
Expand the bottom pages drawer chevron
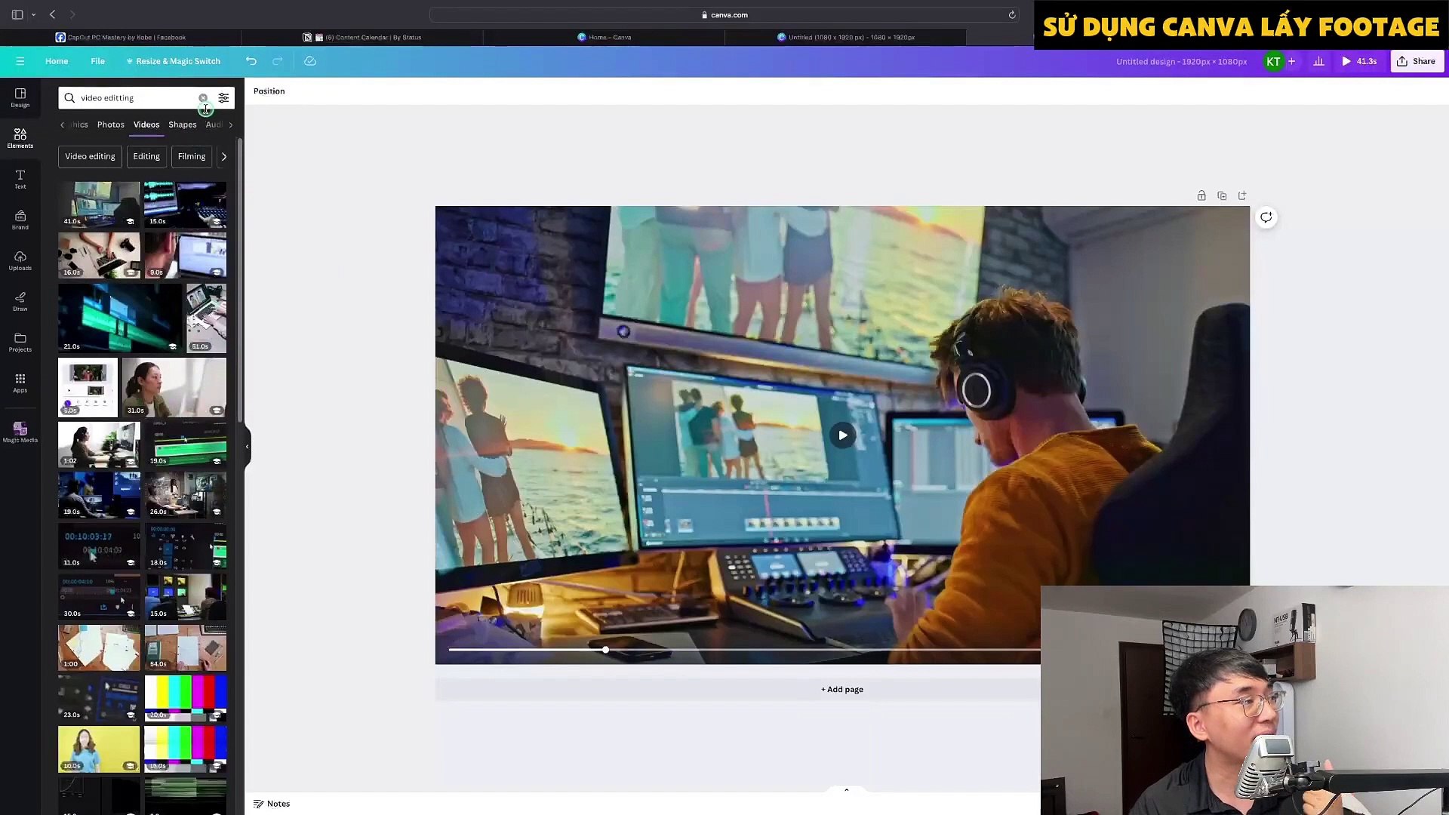pos(846,790)
